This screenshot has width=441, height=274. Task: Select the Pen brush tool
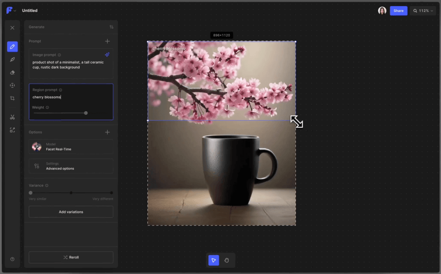[12, 60]
